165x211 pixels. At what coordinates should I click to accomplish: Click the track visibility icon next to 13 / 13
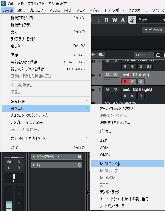point(158,55)
